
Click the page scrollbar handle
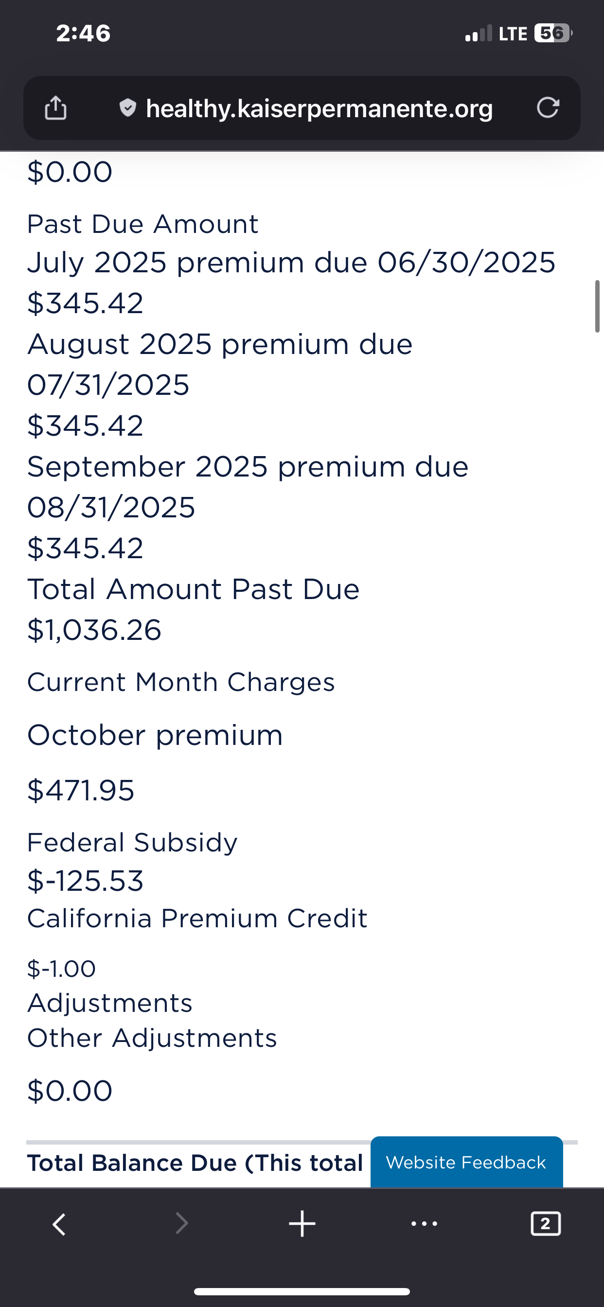pos(597,306)
